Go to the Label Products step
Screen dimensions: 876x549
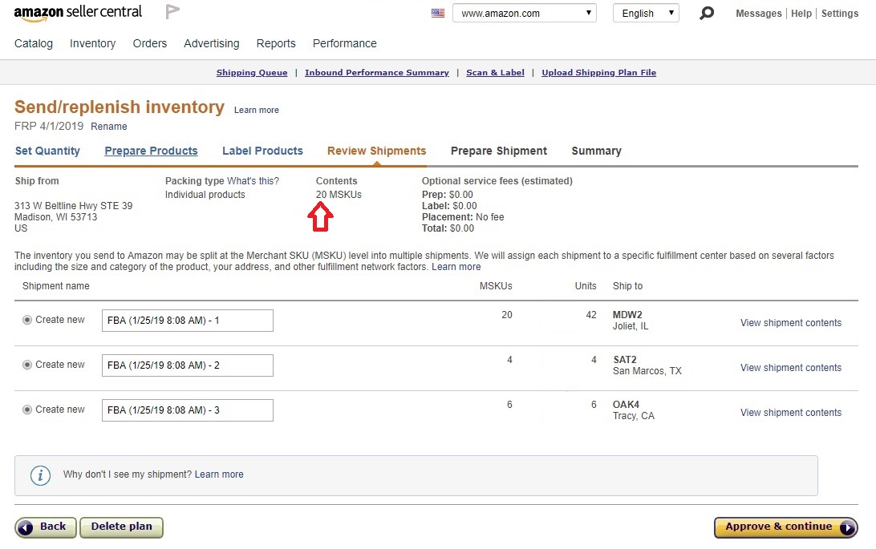[x=262, y=151]
